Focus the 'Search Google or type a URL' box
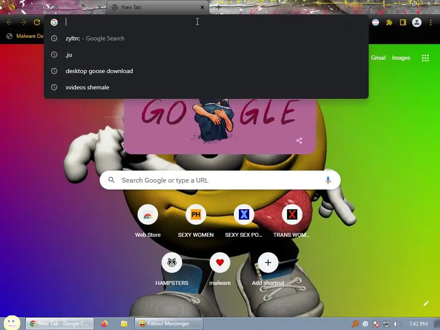This screenshot has width=440, height=330. click(x=220, y=180)
